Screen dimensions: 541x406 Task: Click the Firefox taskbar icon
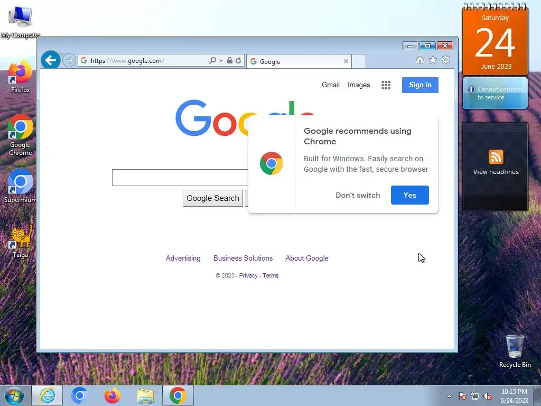[x=113, y=395]
